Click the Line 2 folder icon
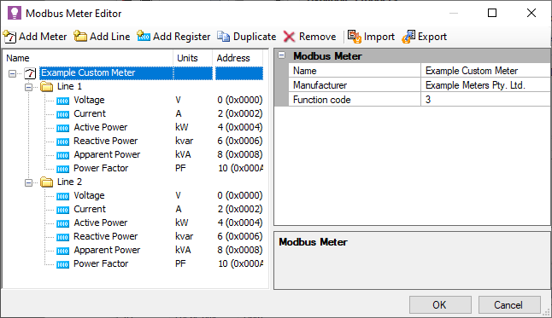 (46, 182)
